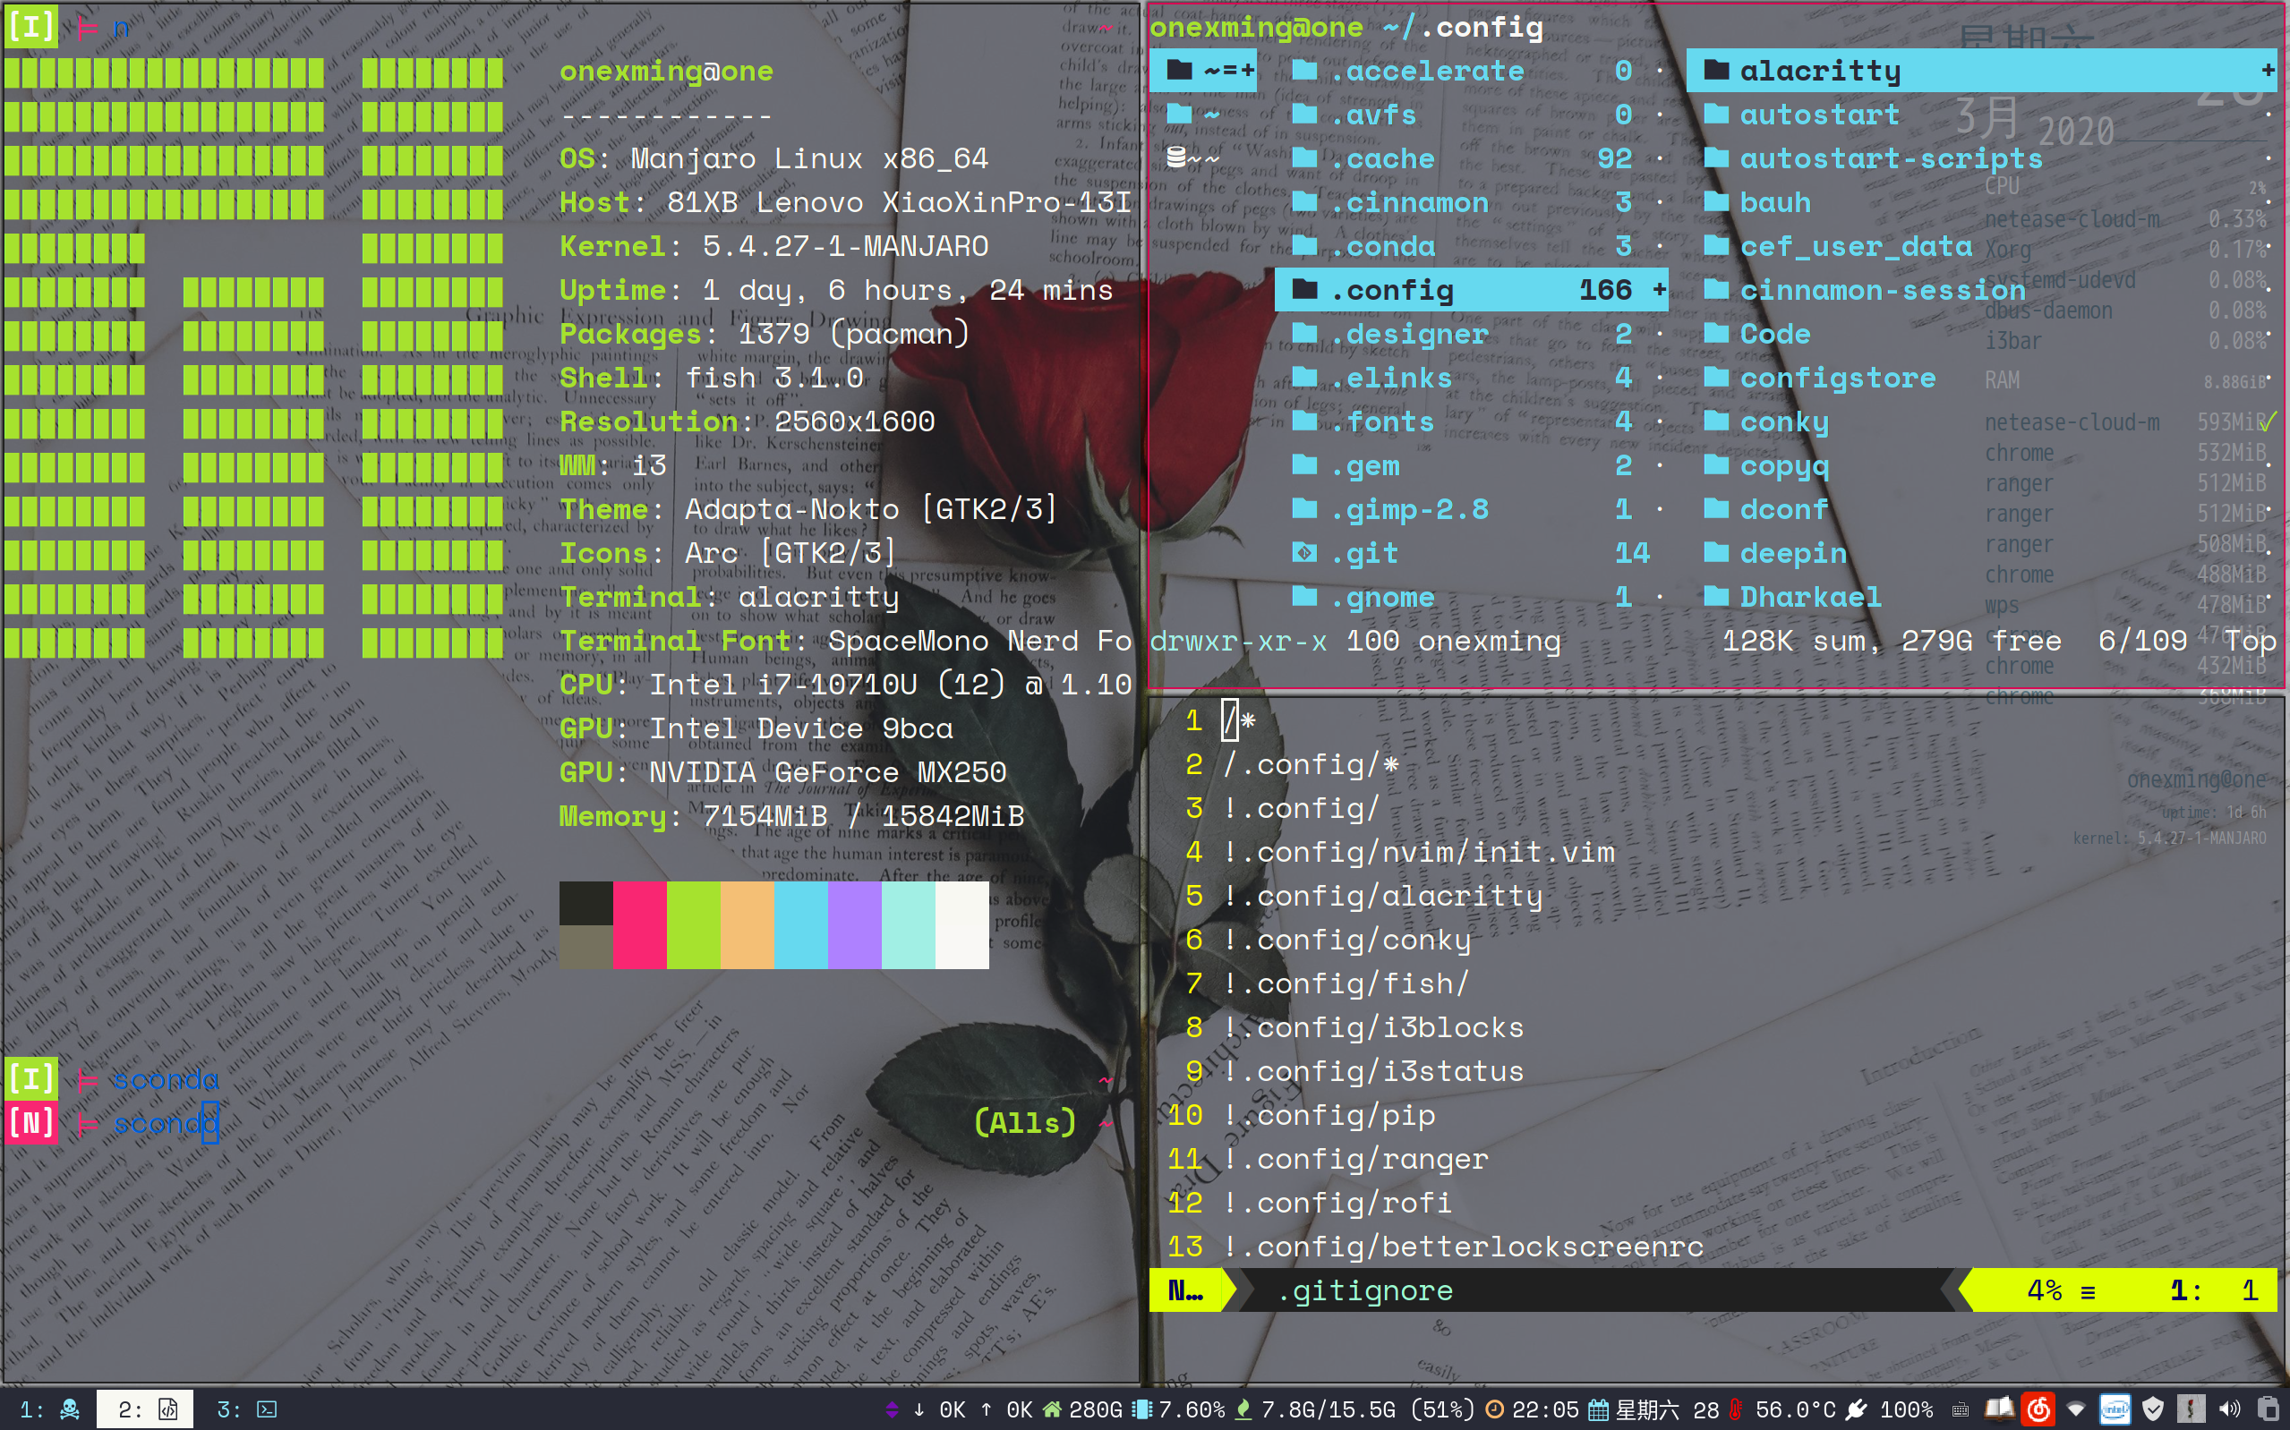Click the keyboard input method tray icon

click(x=1960, y=1410)
